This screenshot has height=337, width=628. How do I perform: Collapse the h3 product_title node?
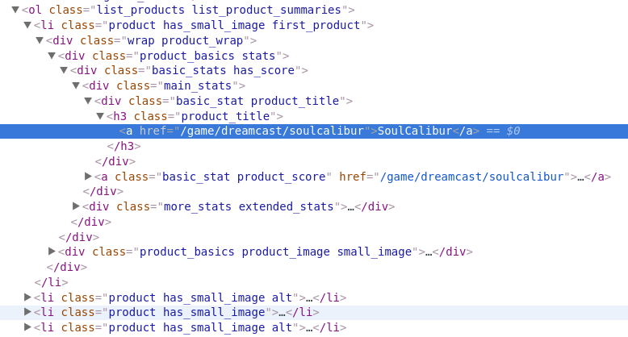(x=100, y=117)
